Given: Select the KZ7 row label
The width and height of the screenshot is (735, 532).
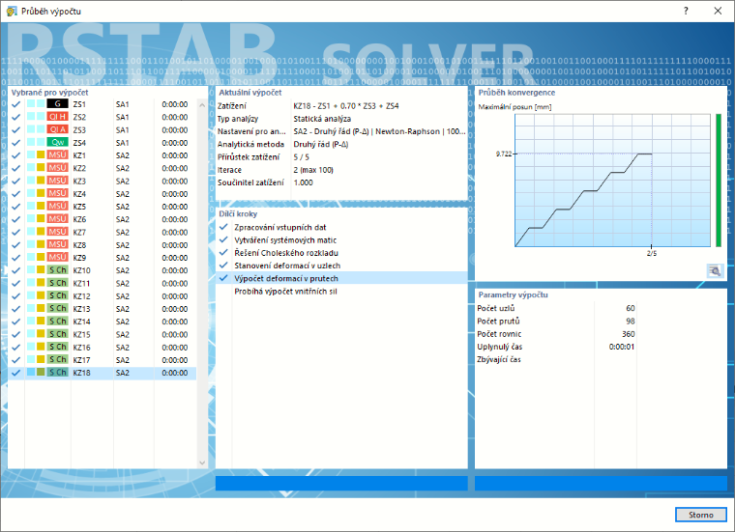Looking at the screenshot, I should [x=79, y=232].
